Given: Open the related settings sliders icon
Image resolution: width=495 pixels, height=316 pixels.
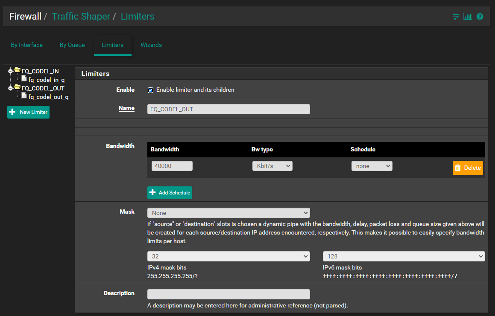Looking at the screenshot, I should pos(456,17).
